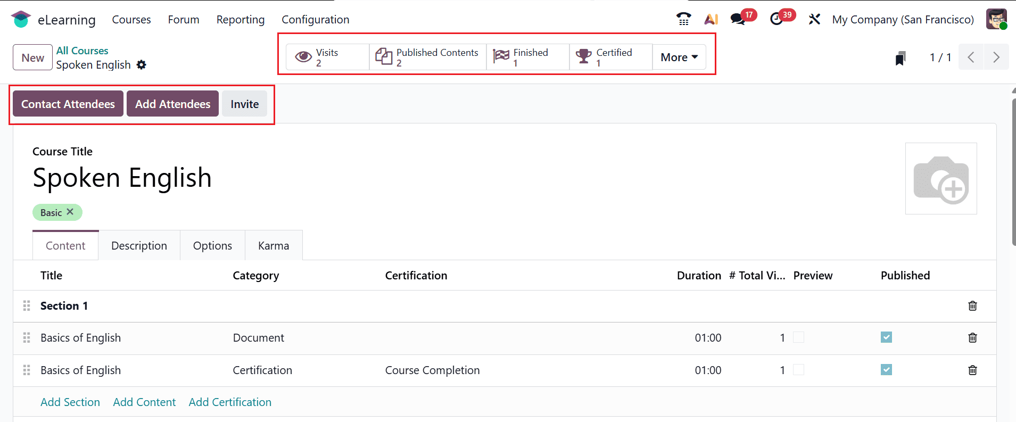
Task: Click the Course Completion certification cell
Action: 432,370
